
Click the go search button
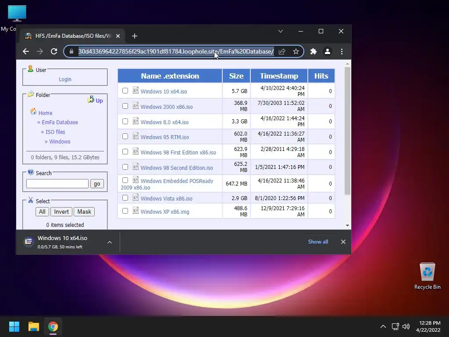97,184
